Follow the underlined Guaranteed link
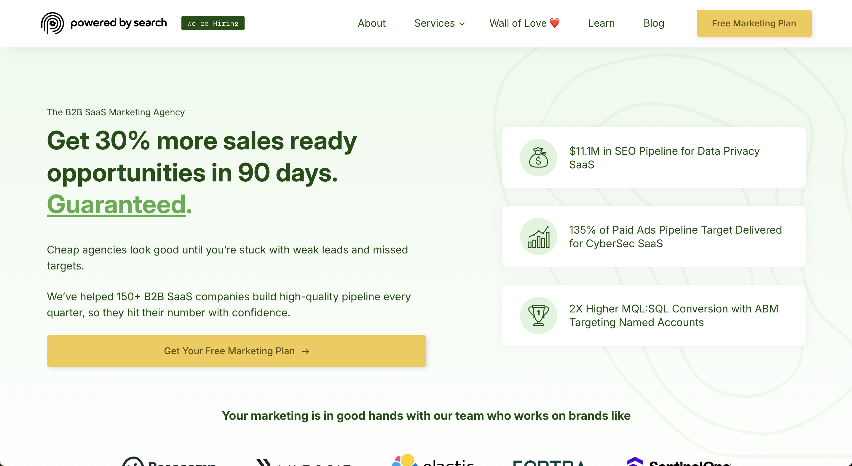 116,204
